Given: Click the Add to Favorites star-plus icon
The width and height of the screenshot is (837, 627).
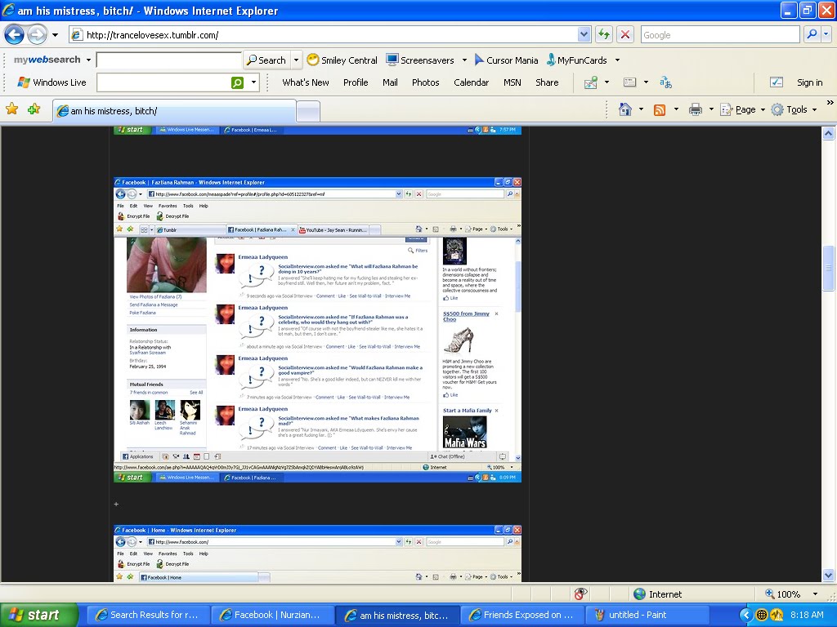Looking at the screenshot, I should [34, 109].
